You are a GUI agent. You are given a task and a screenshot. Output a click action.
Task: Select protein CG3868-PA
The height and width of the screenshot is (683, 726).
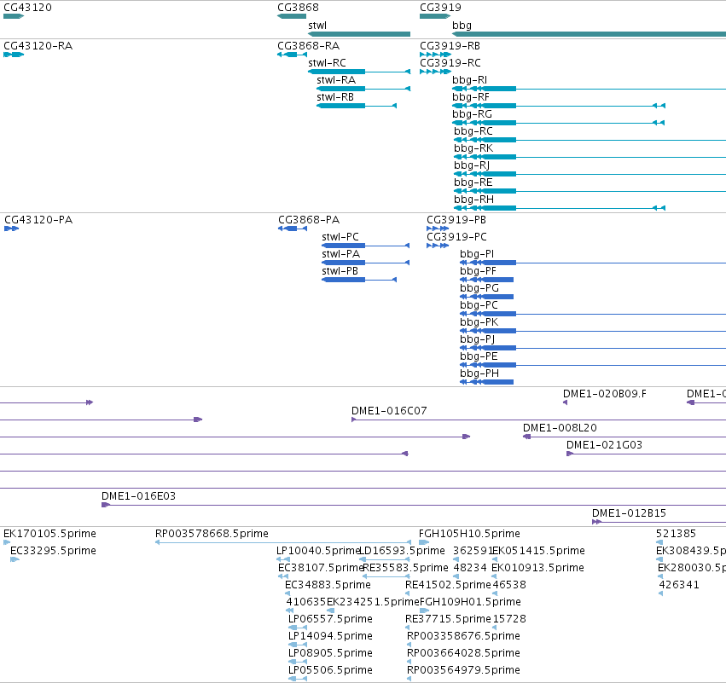(x=293, y=229)
